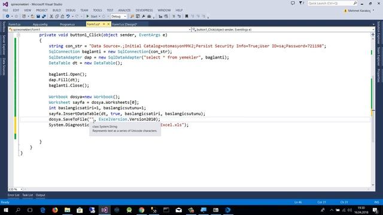Click the Start debugging button

pos(92,16)
